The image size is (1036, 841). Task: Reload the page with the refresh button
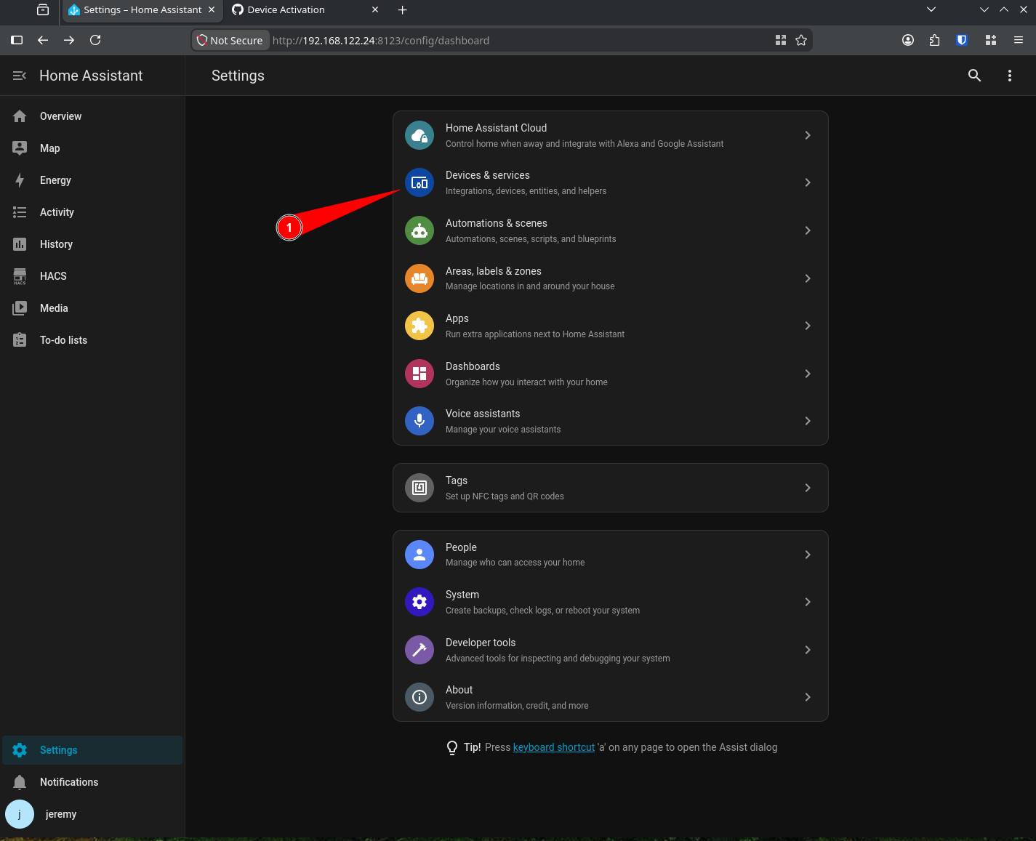point(95,40)
